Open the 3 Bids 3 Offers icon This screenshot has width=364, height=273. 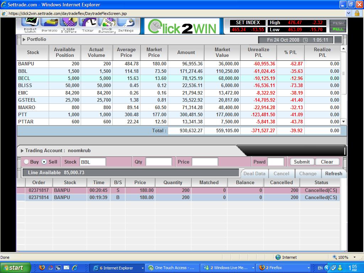tap(69, 25)
